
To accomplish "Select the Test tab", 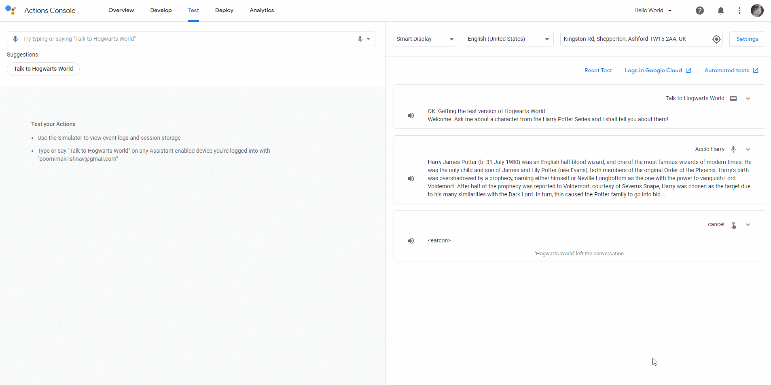I will [x=193, y=11].
